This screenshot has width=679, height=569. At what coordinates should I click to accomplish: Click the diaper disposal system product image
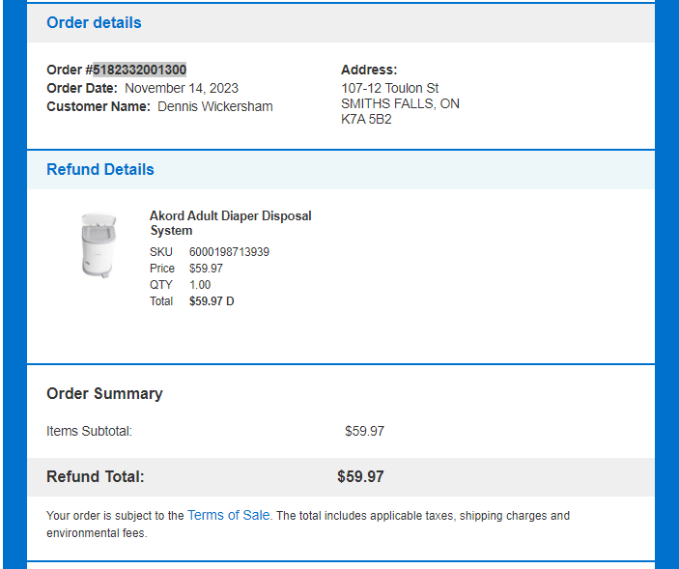pyautogui.click(x=99, y=245)
